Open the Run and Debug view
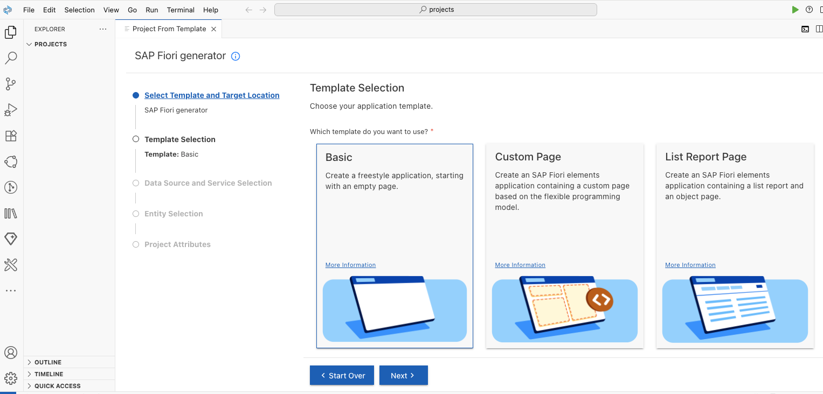Image resolution: width=823 pixels, height=394 pixels. (x=11, y=110)
